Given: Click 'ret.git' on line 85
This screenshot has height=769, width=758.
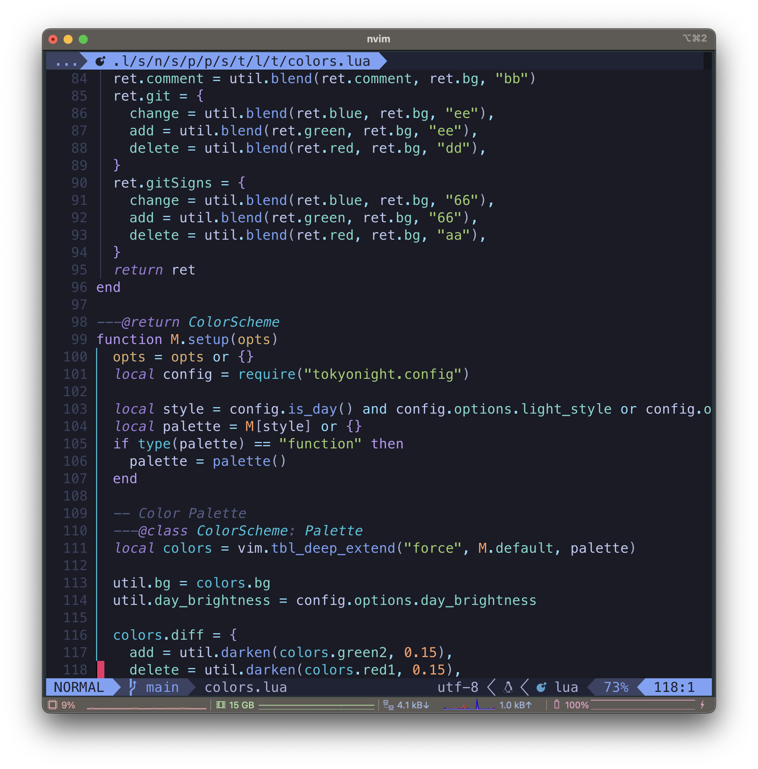Looking at the screenshot, I should point(142,96).
